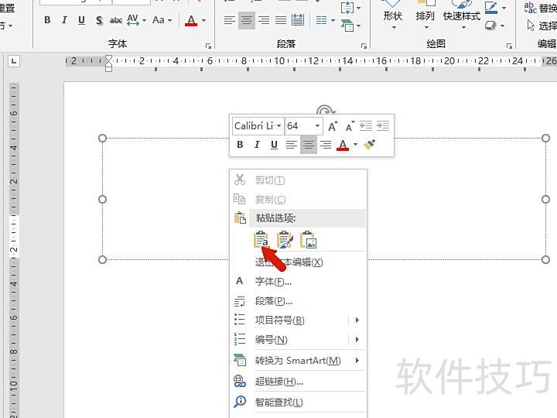
Task: Align right in the mini toolbar
Action: click(x=326, y=145)
